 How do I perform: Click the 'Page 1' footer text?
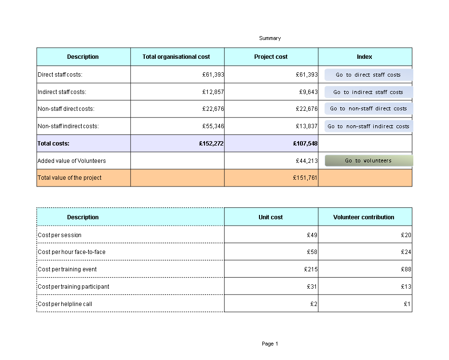click(x=270, y=344)
